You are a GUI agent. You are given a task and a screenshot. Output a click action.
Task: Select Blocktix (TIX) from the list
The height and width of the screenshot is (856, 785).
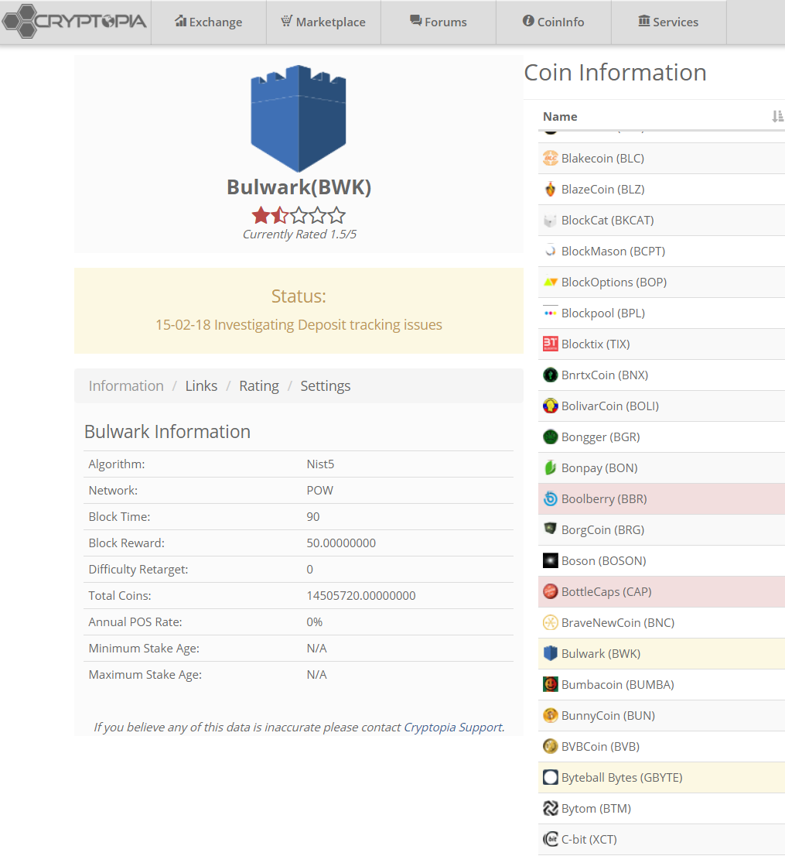click(x=596, y=344)
